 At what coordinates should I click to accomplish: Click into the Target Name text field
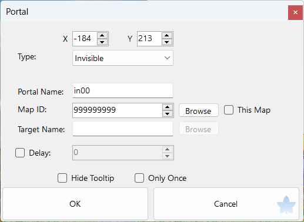123,129
